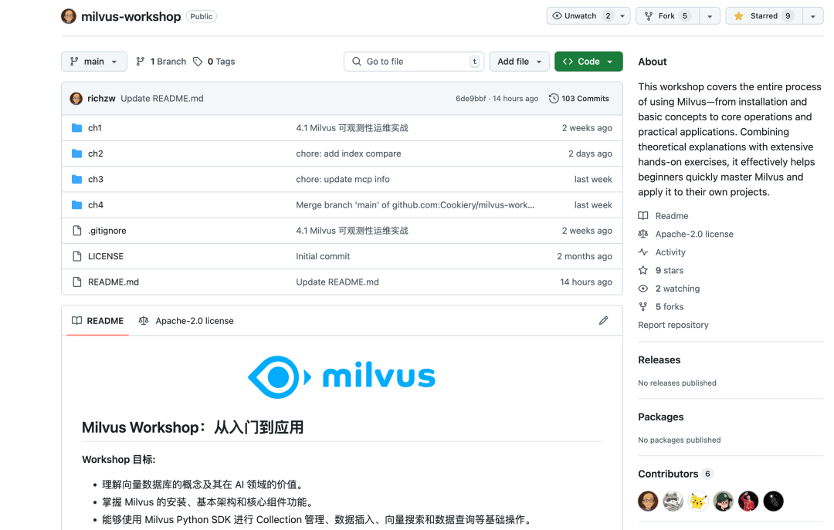The image size is (834, 530).
Task: Switch to the Apache-2.0 license tab
Action: [186, 321]
